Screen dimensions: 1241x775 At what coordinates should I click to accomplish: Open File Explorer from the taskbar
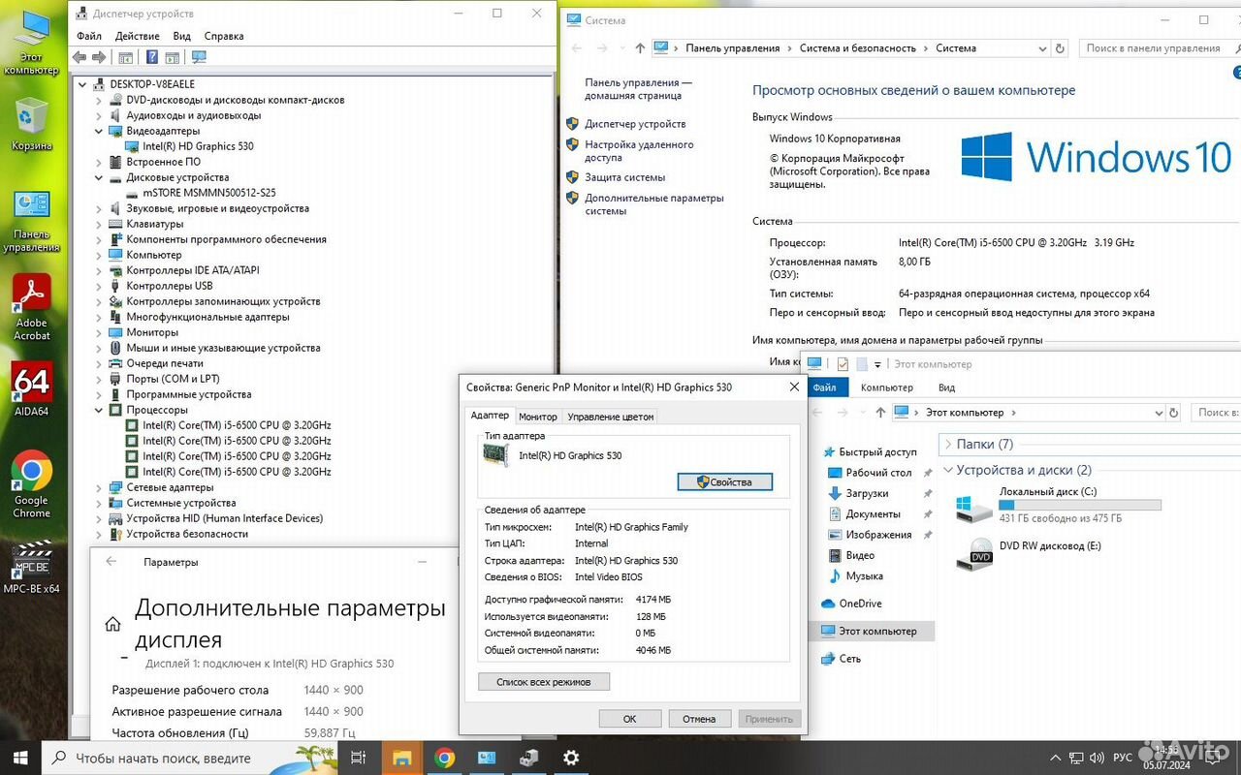pyautogui.click(x=401, y=758)
